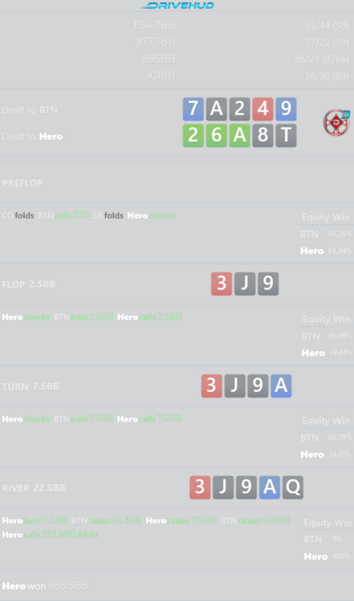Image resolution: width=354 pixels, height=601 pixels.
Task: Select the PREFLOP section header
Action: pos(22,183)
